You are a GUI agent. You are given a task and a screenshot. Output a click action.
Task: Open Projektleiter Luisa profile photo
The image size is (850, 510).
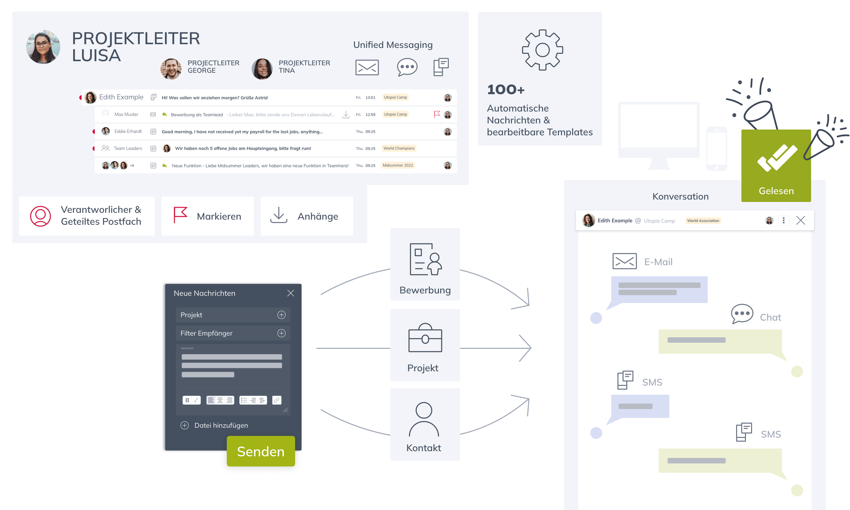(43, 47)
